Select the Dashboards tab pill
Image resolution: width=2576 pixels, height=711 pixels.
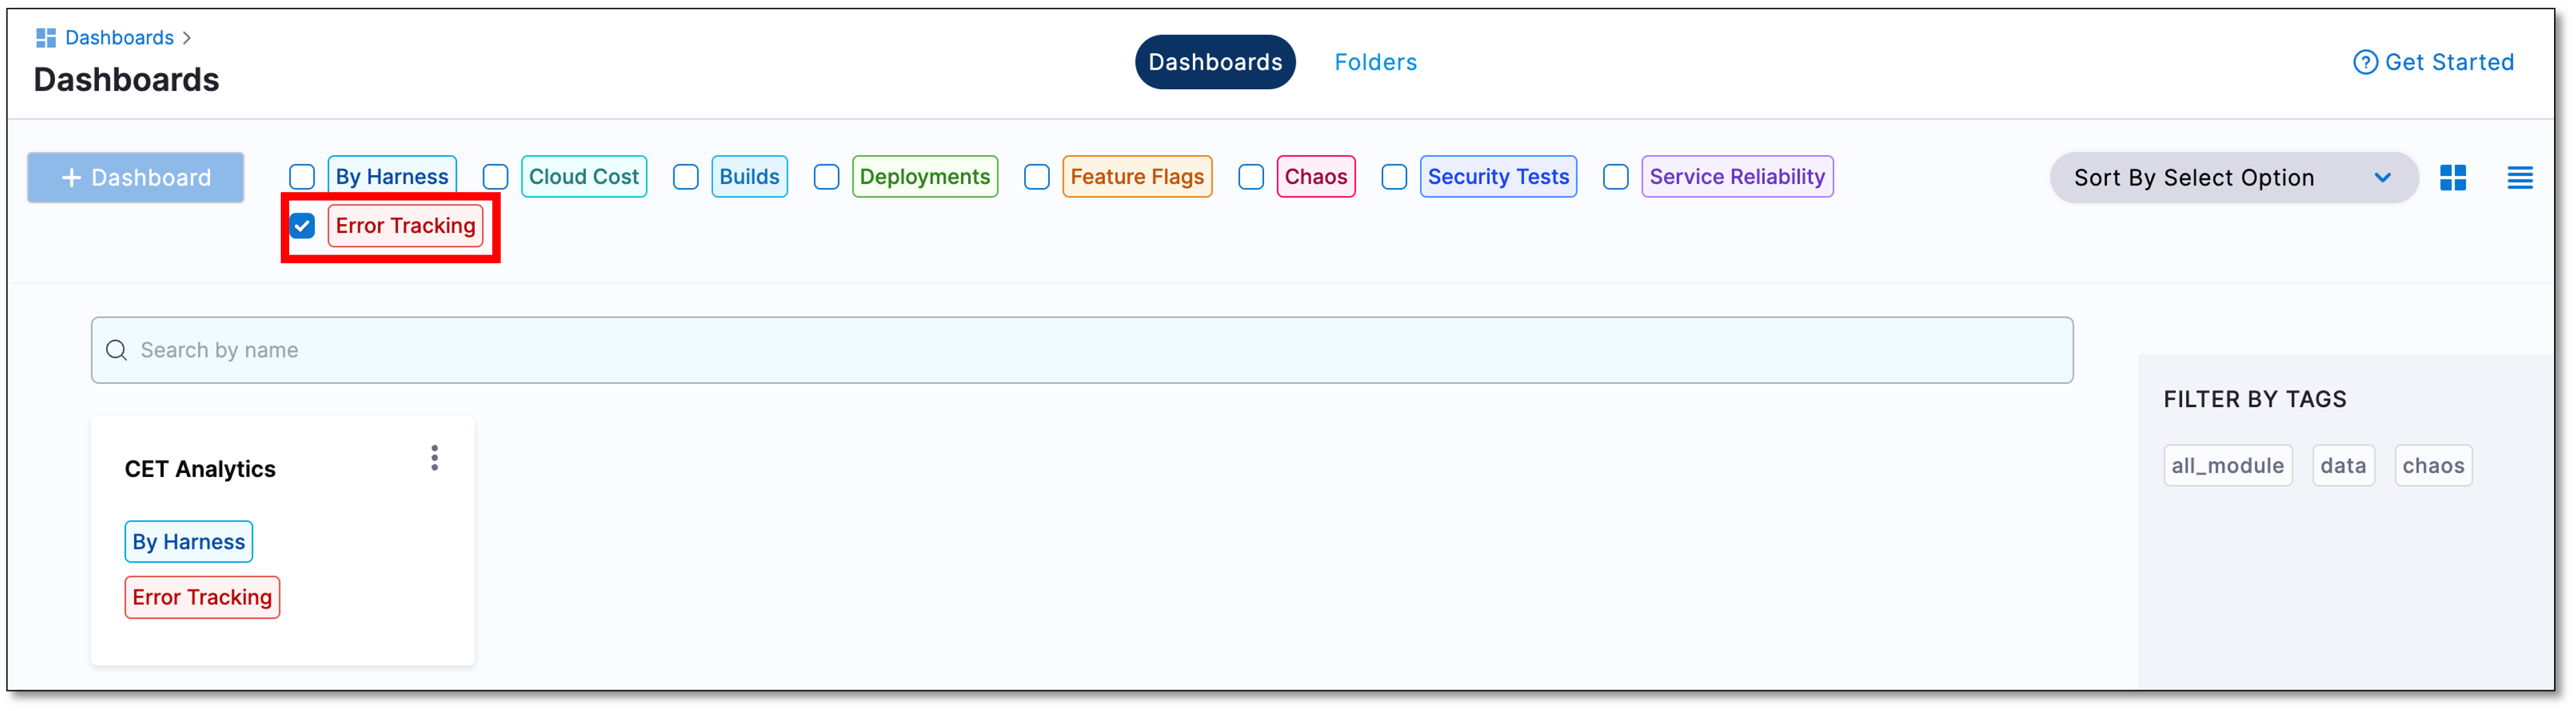pyautogui.click(x=1215, y=62)
